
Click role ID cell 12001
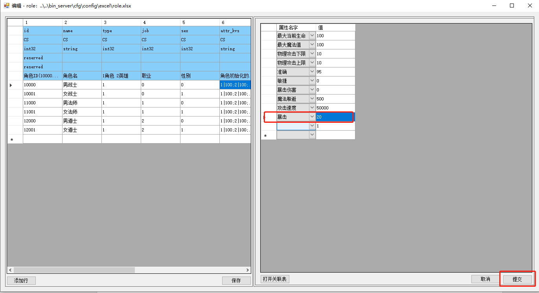pos(42,130)
